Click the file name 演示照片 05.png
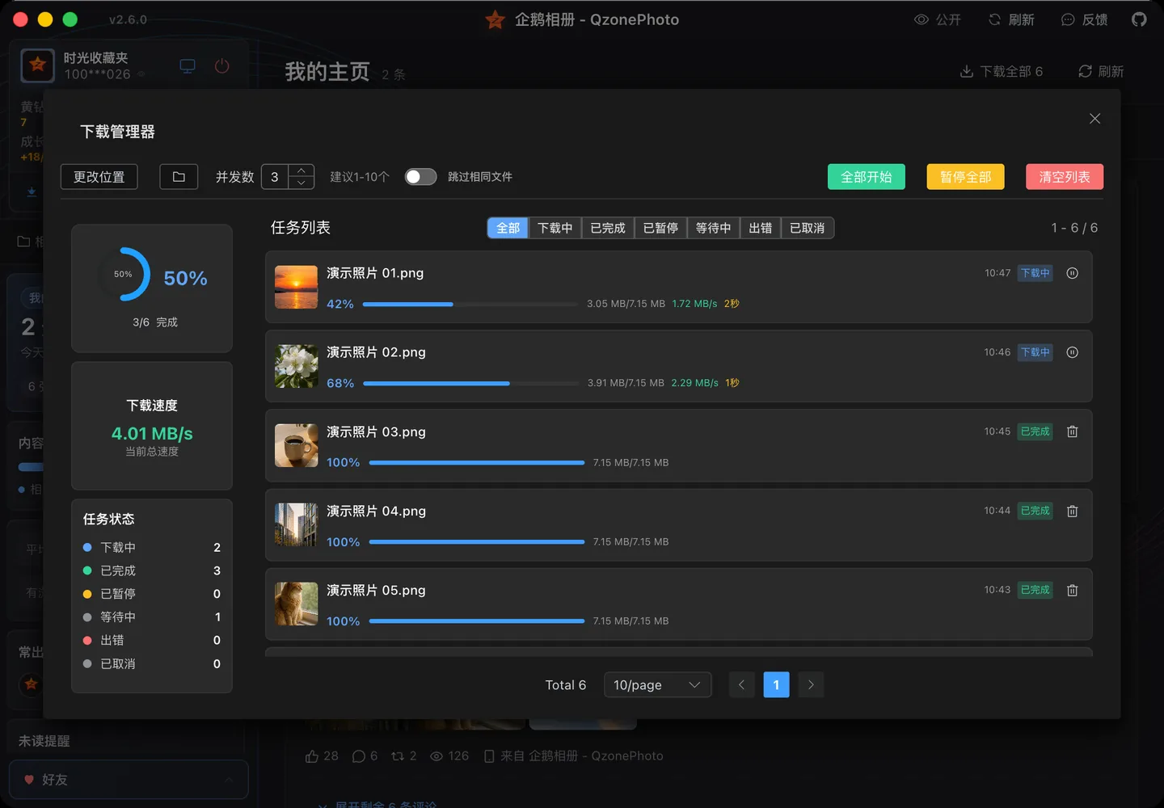 [x=376, y=591]
